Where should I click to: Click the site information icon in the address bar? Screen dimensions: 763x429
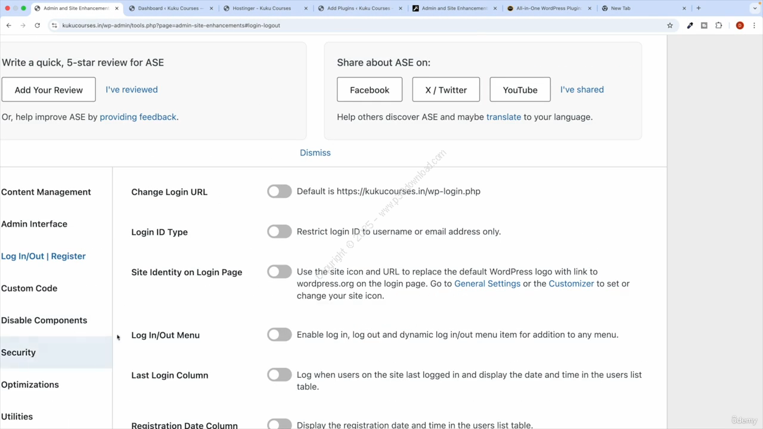click(54, 26)
